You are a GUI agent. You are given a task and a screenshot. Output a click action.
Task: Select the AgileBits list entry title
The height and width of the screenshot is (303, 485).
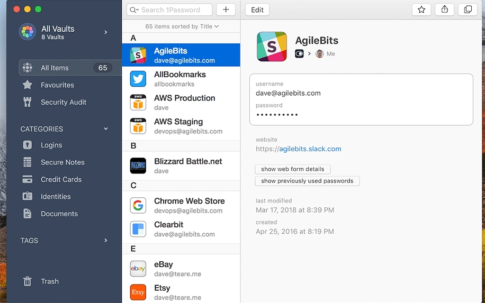[x=170, y=51]
